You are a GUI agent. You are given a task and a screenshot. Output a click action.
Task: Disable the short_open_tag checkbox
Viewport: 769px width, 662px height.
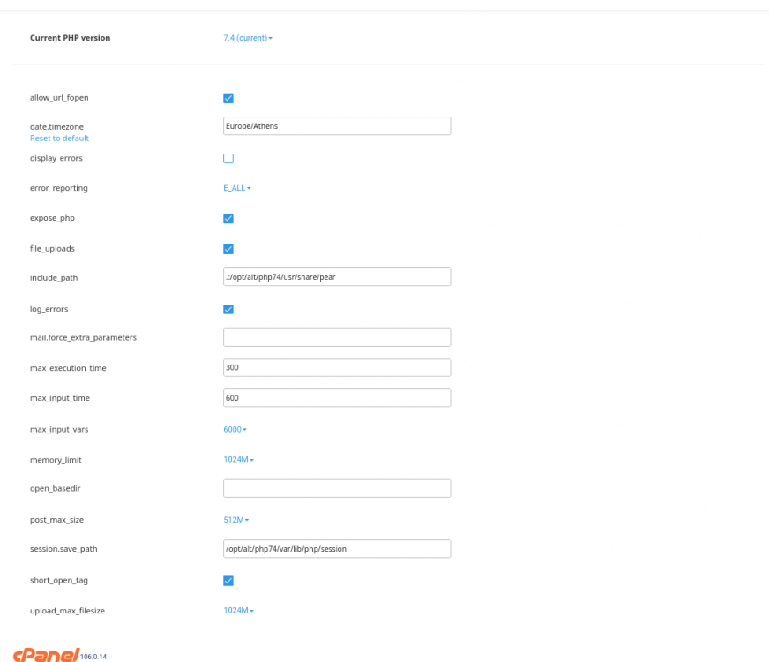pos(228,581)
